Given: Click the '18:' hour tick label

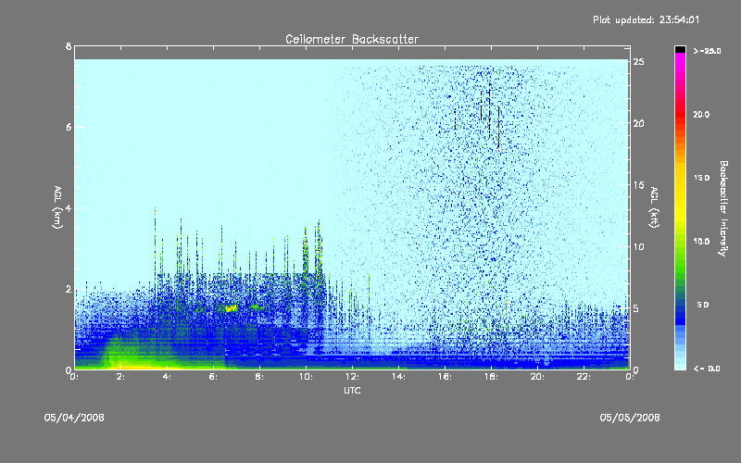Looking at the screenshot, I should pyautogui.click(x=491, y=377).
